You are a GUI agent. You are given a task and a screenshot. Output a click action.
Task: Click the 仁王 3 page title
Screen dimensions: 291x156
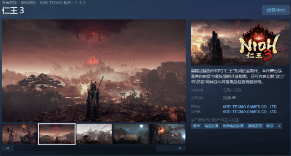point(13,10)
